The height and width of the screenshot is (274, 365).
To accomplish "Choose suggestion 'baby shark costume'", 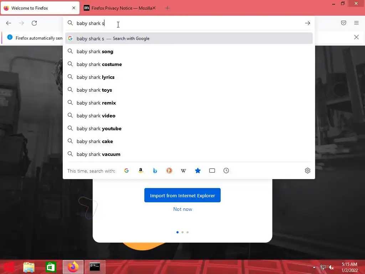I will click(x=189, y=64).
